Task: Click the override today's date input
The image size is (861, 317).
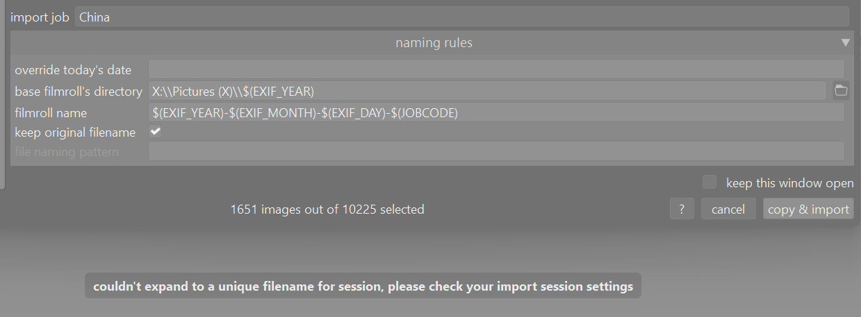Action: [x=496, y=69]
